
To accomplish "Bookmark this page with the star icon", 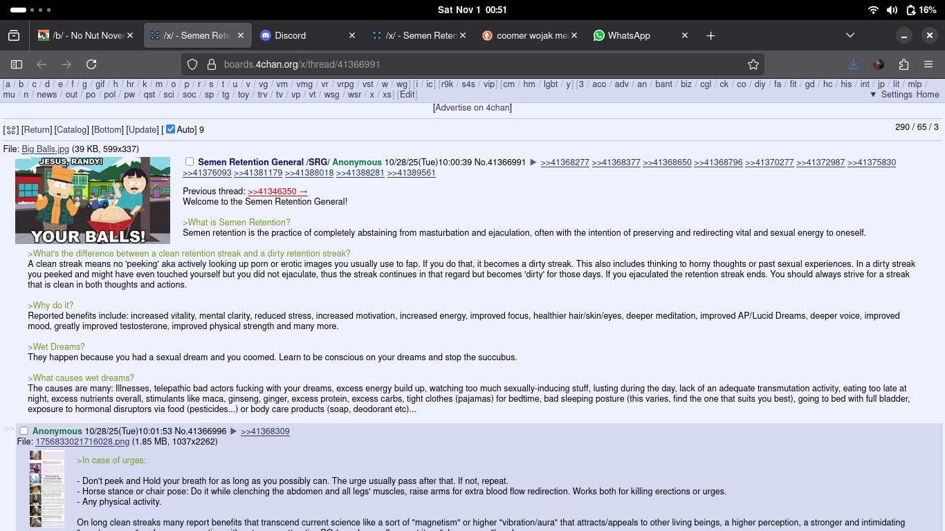I will (753, 64).
